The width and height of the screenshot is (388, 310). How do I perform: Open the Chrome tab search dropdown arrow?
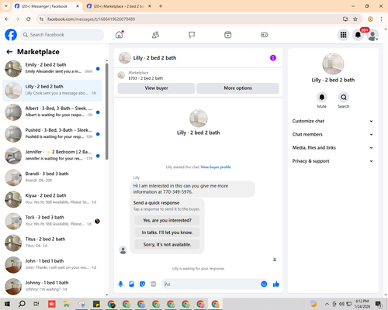coord(6,6)
